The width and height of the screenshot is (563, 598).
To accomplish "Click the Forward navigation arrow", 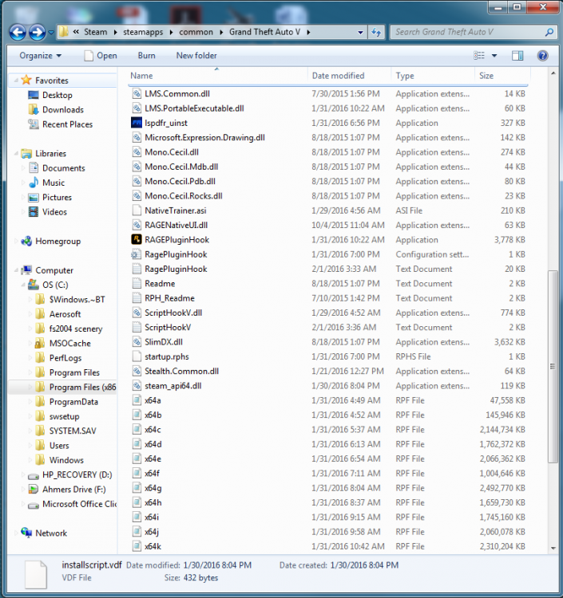I will [x=37, y=33].
